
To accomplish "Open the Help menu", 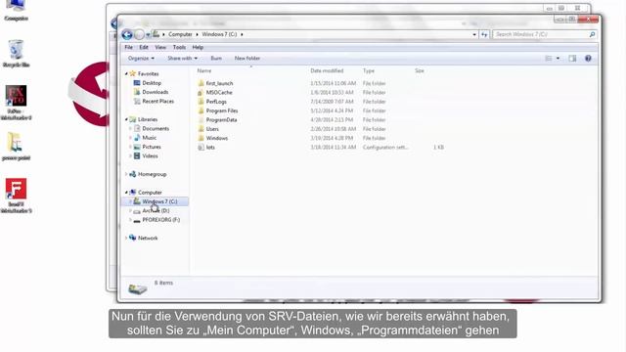I will tap(198, 47).
